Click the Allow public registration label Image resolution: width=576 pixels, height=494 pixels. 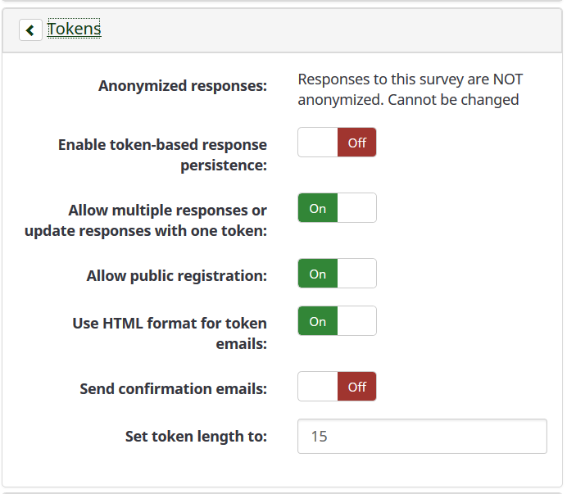[x=176, y=276]
